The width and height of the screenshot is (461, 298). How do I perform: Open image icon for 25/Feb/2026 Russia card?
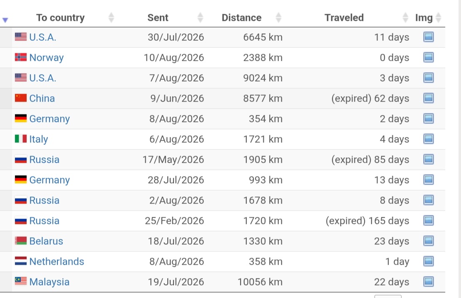click(x=429, y=220)
